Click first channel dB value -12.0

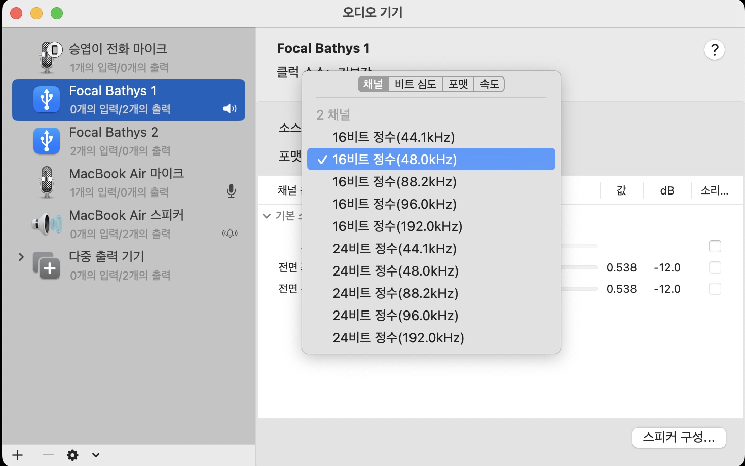click(x=667, y=267)
